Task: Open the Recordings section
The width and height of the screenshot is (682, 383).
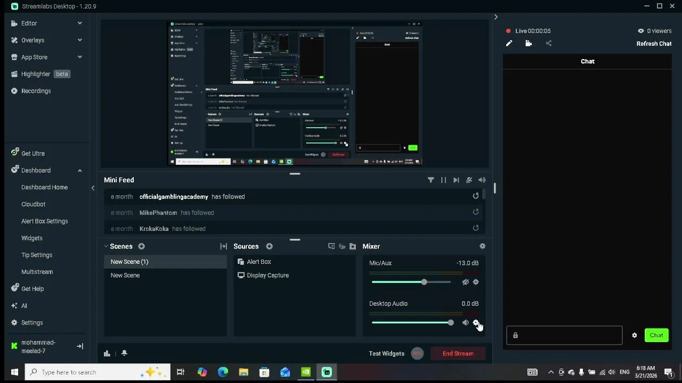Action: (x=36, y=91)
